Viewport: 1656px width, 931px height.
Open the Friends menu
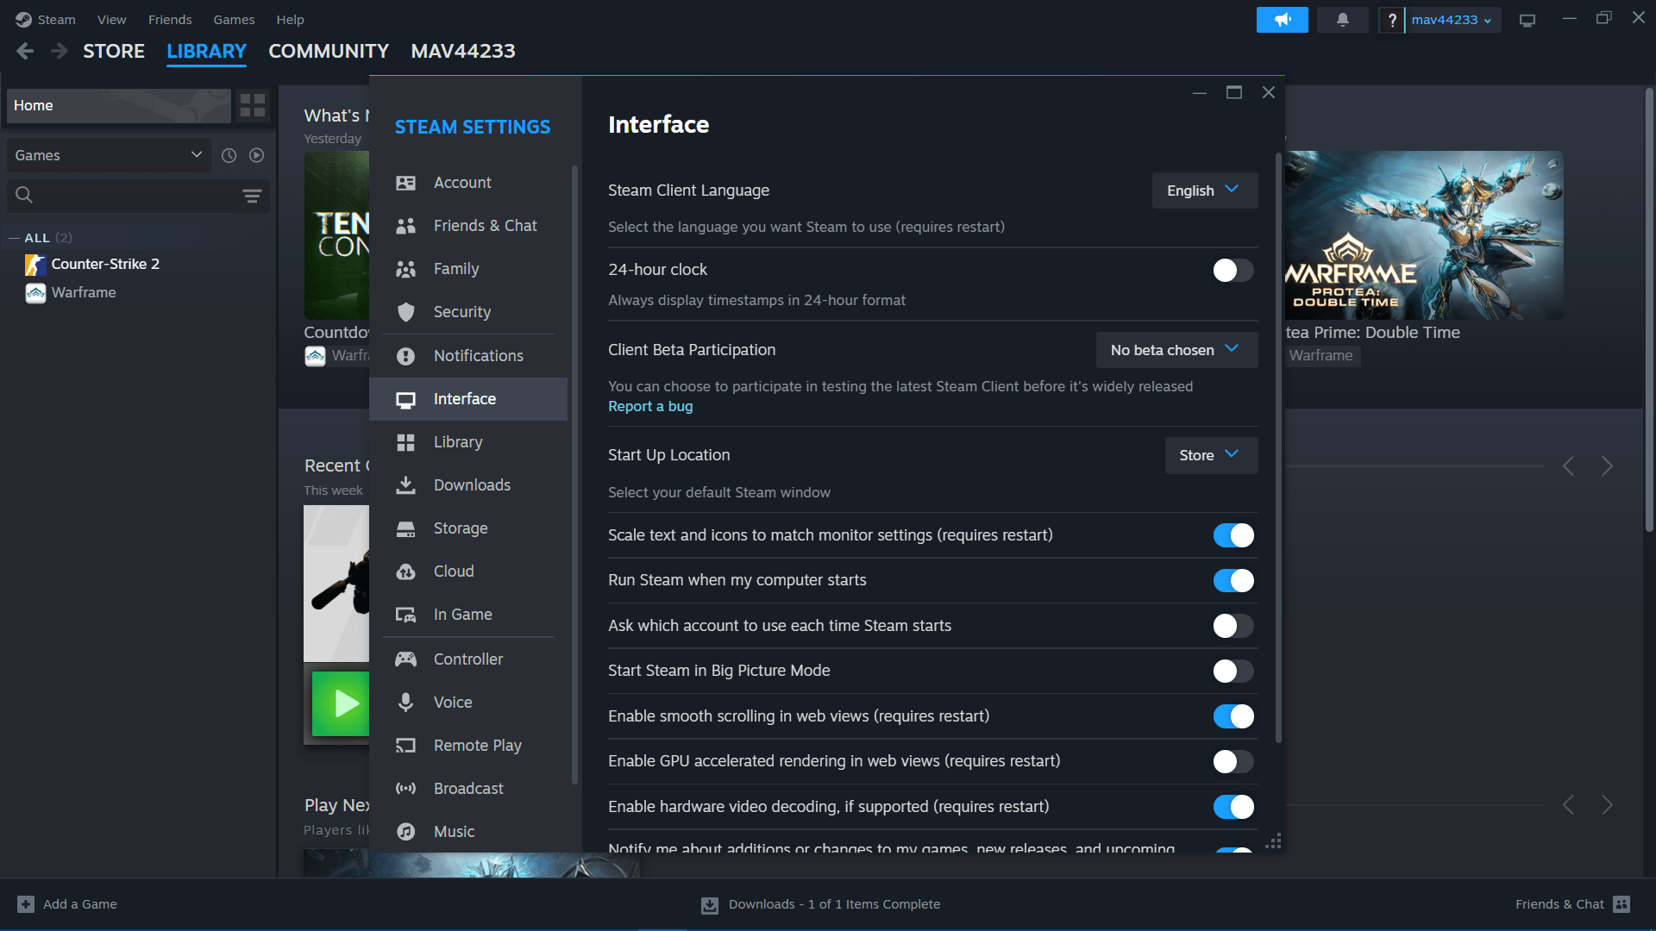tap(170, 19)
